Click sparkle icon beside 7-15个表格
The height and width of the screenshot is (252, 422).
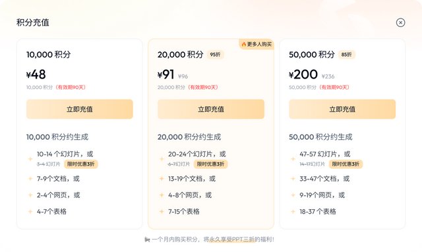tap(162, 211)
